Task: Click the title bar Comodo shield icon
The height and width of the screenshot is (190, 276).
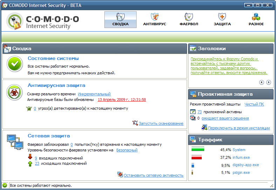Action: 5,5
